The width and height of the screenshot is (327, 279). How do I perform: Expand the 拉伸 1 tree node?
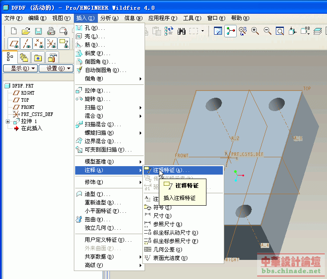[8, 121]
